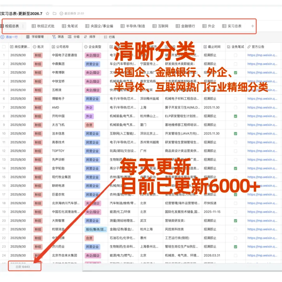Open the 排序 sort tool

[90, 37]
